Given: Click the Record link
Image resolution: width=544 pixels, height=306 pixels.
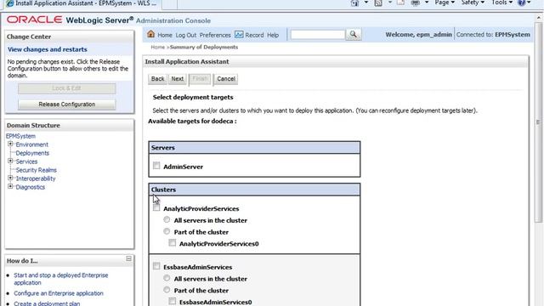Looking at the screenshot, I should [x=254, y=35].
